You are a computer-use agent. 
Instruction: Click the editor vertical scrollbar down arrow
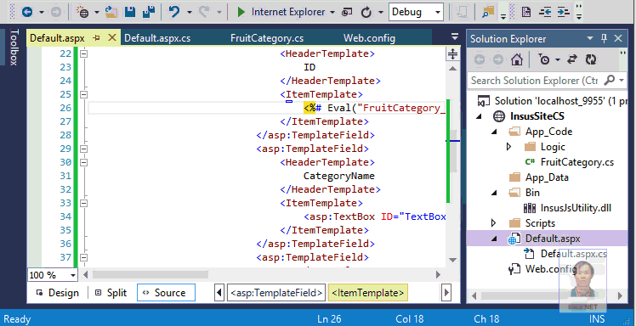click(x=452, y=260)
